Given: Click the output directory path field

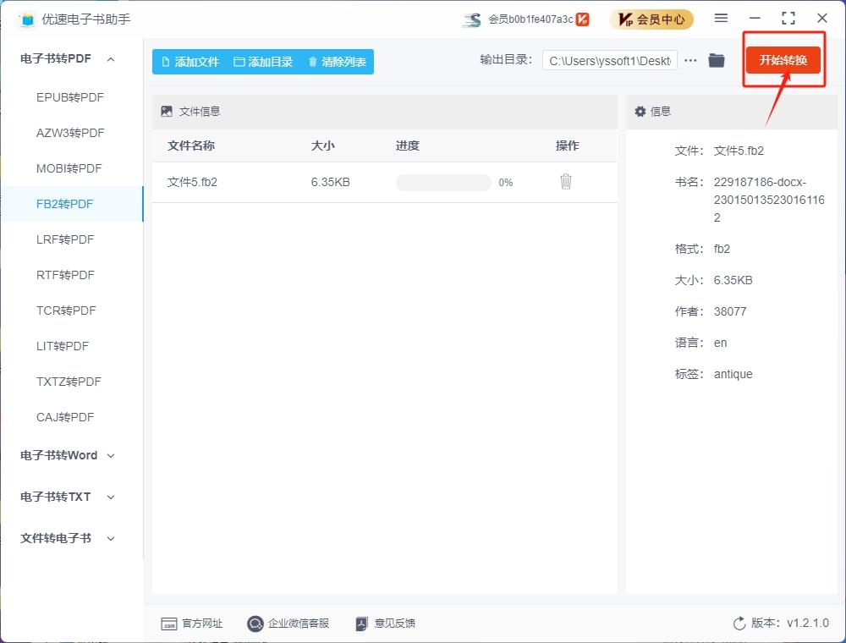Looking at the screenshot, I should (x=610, y=60).
